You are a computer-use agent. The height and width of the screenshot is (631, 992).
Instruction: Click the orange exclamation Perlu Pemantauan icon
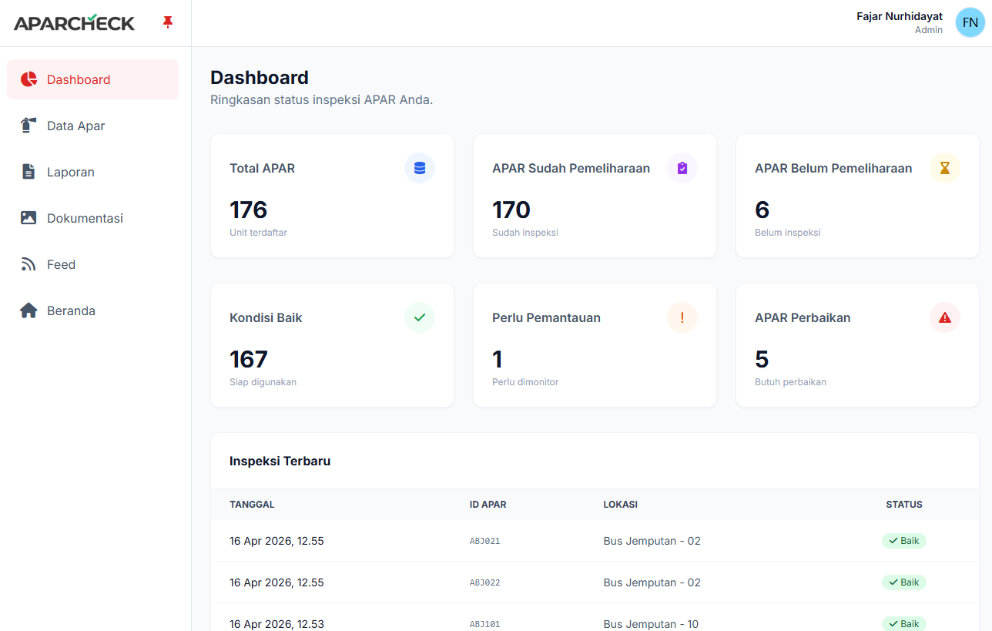click(682, 317)
